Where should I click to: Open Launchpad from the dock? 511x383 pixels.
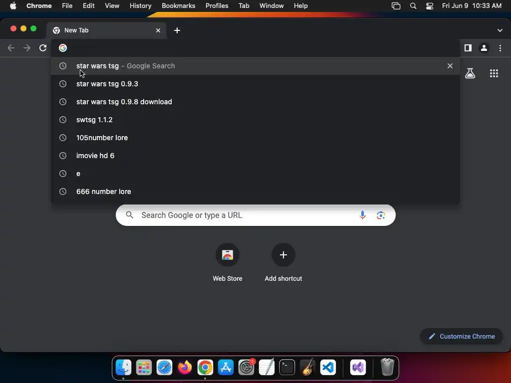click(144, 368)
